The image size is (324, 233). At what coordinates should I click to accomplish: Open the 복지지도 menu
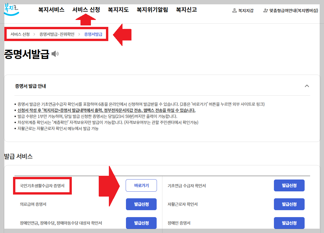118,10
